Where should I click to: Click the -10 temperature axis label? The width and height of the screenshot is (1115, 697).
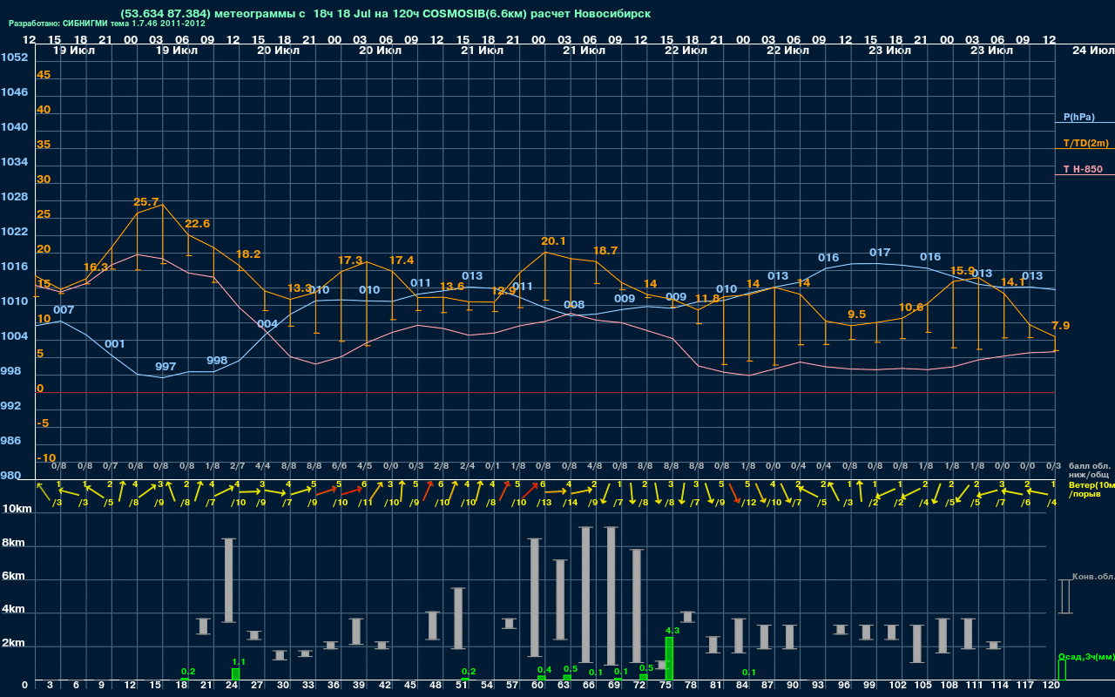[46, 458]
